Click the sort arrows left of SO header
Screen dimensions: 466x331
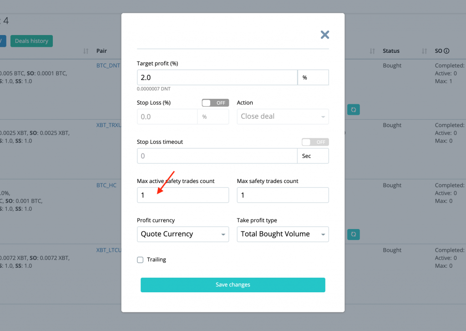tap(425, 51)
